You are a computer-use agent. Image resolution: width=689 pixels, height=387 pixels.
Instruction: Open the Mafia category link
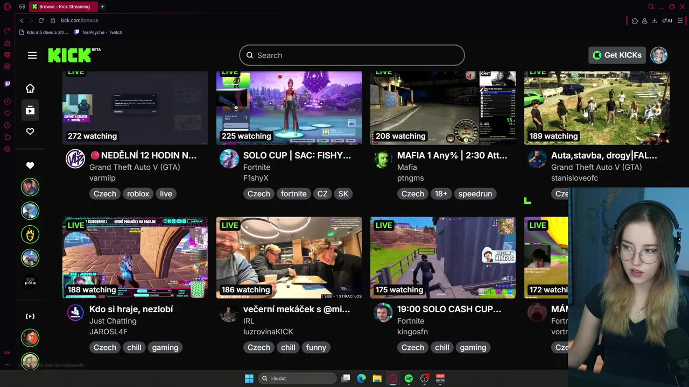(x=407, y=167)
